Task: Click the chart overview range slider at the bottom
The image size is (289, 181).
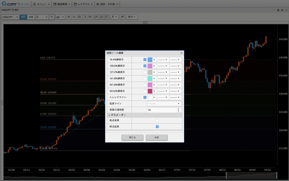Action: coord(252,175)
